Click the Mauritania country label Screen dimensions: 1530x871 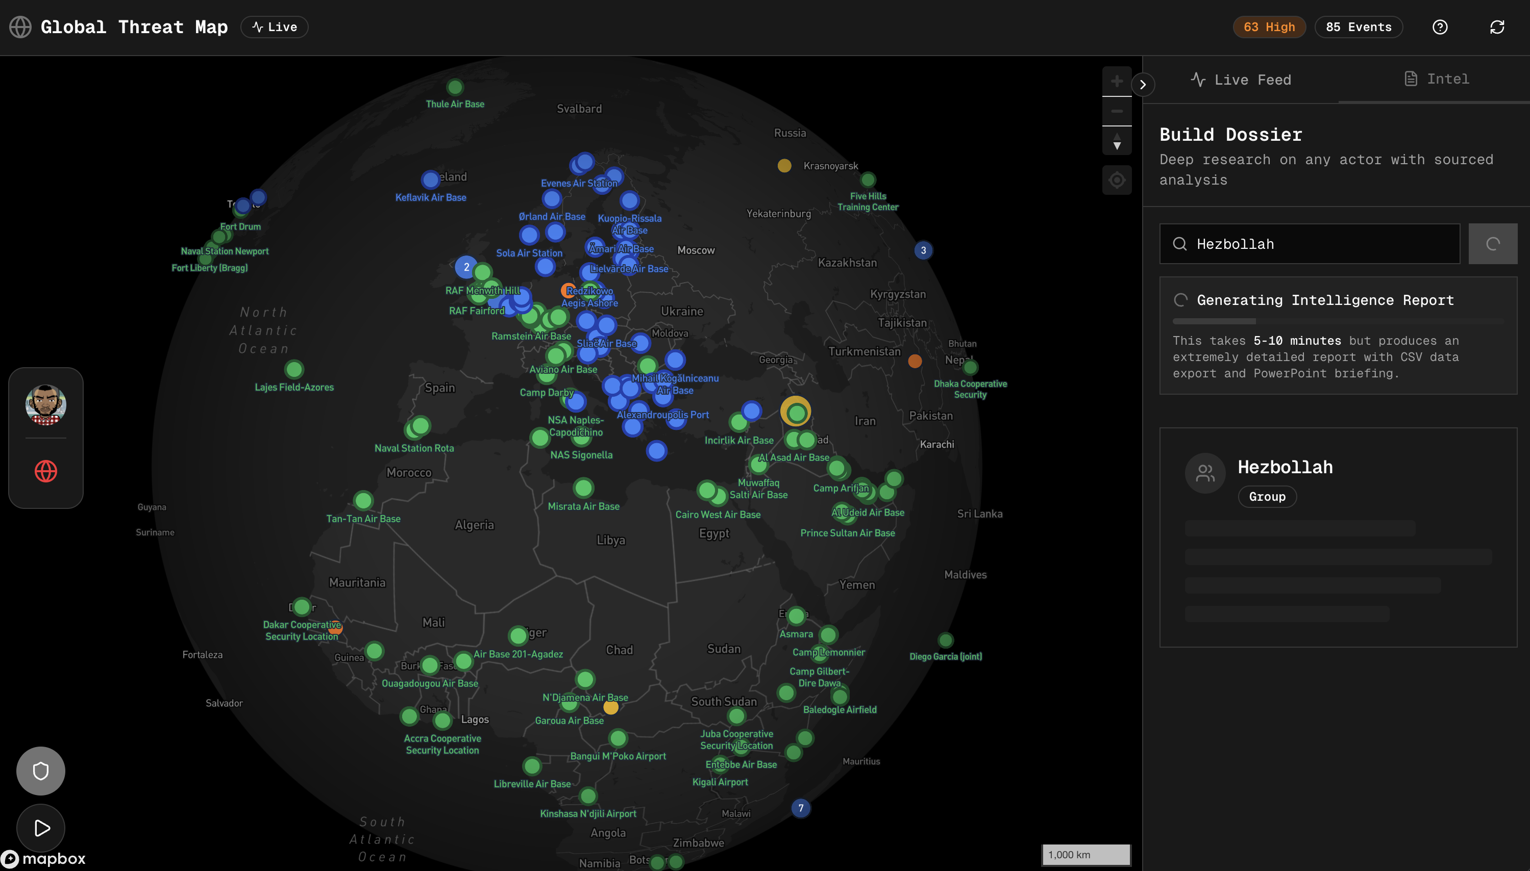click(x=357, y=583)
